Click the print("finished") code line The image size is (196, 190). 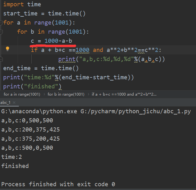point(32,87)
